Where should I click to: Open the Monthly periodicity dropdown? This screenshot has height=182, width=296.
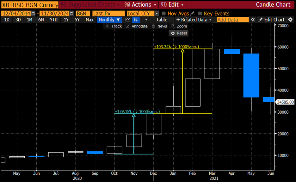(109, 20)
